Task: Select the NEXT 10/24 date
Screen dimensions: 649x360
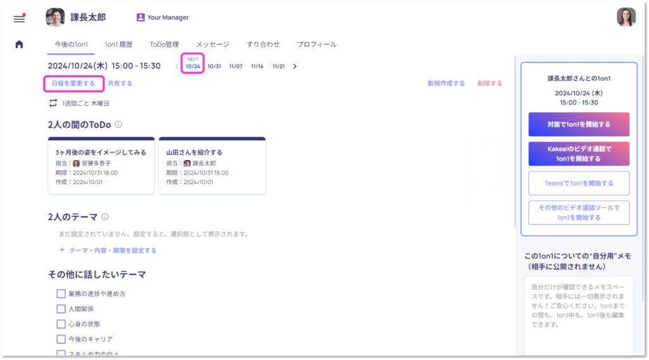Action: [x=193, y=63]
